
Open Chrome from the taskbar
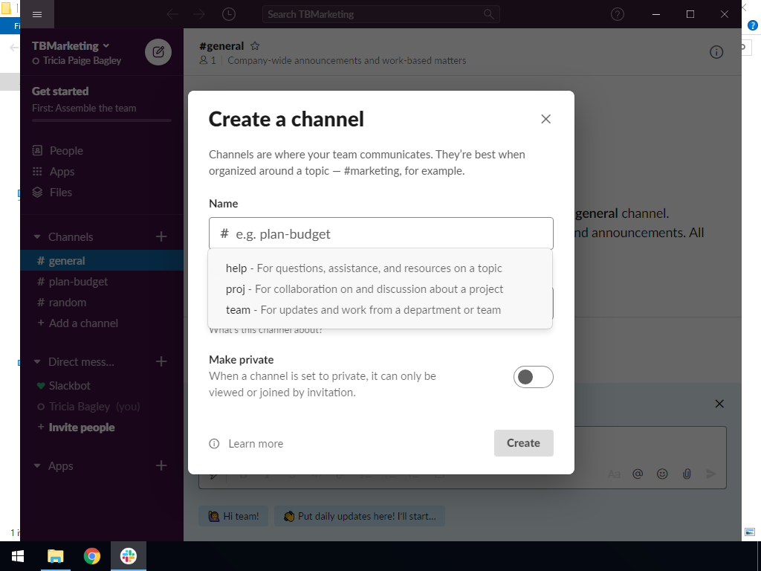pyautogui.click(x=91, y=556)
